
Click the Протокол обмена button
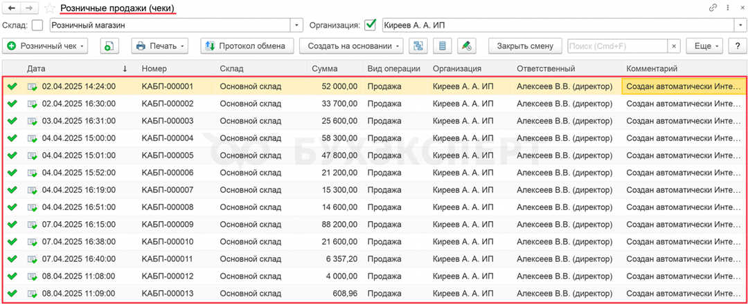tap(246, 46)
